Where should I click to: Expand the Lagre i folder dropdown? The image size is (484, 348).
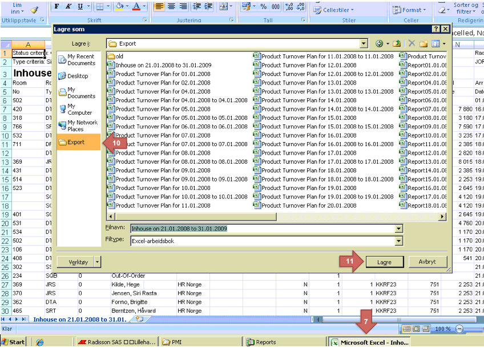point(364,43)
